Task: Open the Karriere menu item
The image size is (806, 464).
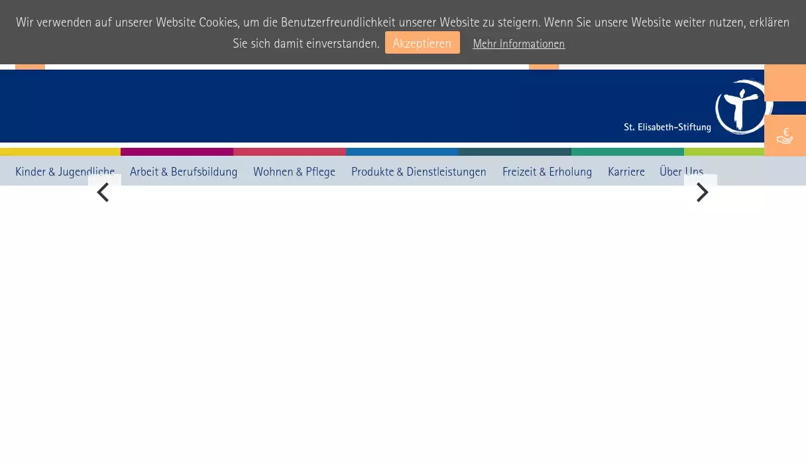Action: pyautogui.click(x=626, y=172)
